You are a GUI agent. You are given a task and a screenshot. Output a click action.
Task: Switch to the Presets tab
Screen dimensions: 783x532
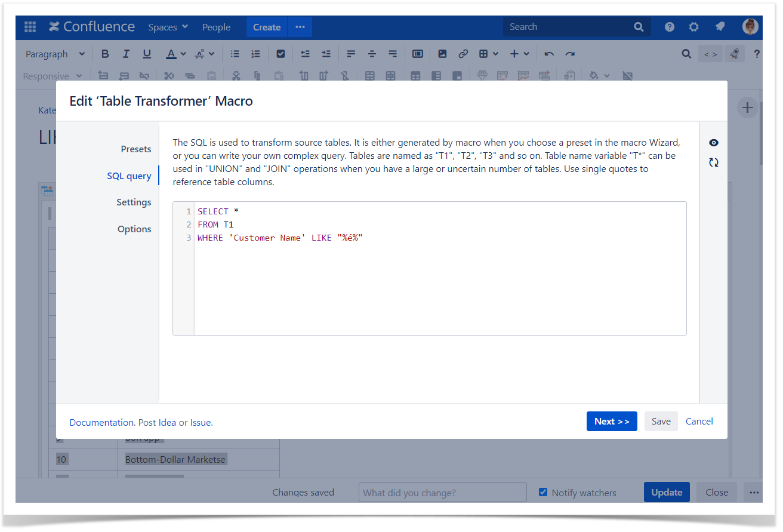(135, 149)
